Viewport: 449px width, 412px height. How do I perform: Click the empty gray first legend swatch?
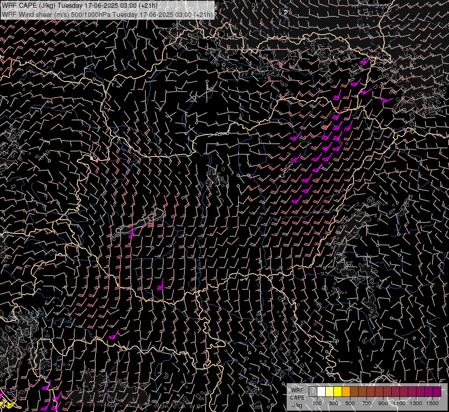313,391
